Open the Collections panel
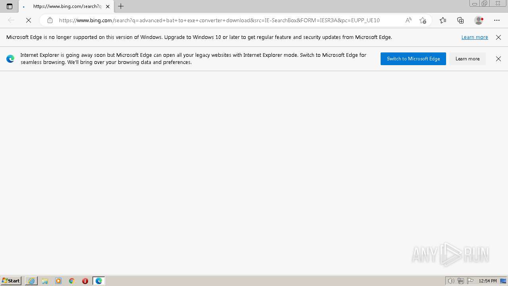 460,20
